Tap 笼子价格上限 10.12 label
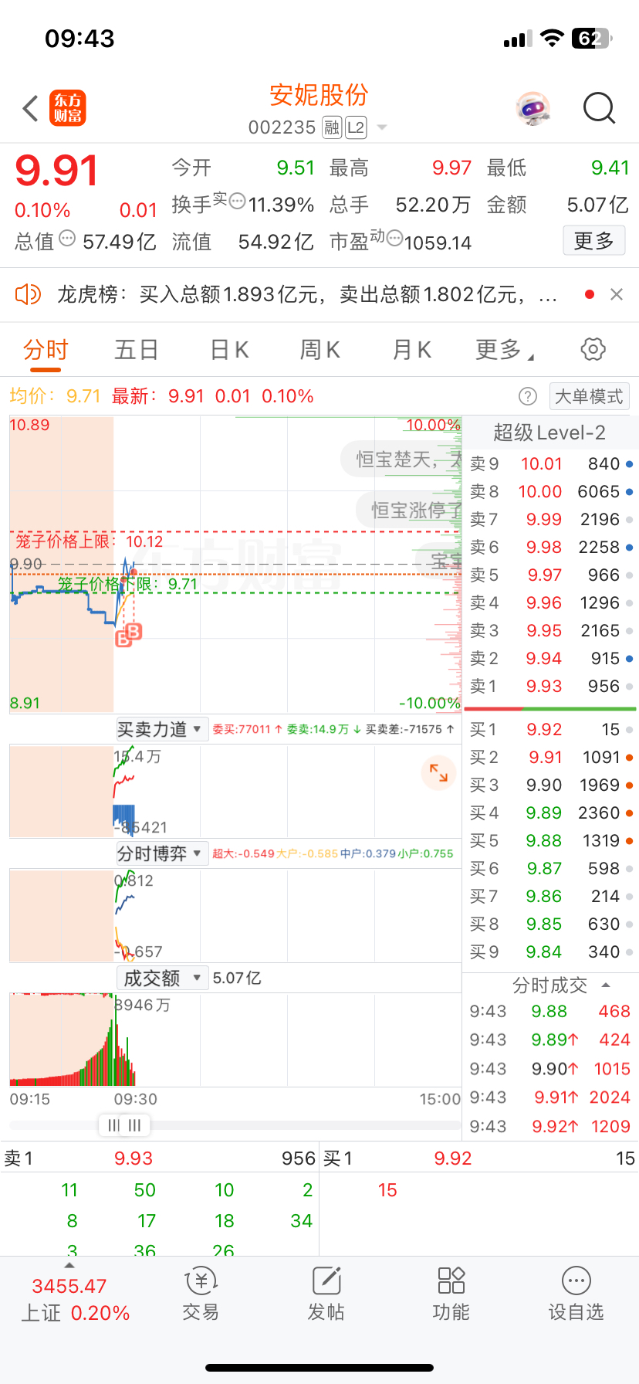 90,541
